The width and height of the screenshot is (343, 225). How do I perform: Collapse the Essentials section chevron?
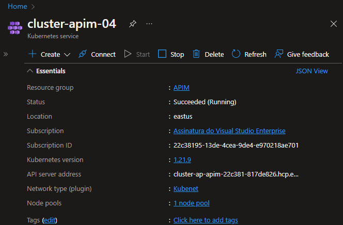30,71
